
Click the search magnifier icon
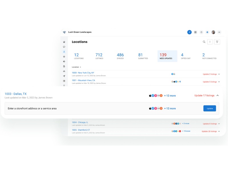pyautogui.click(x=204, y=42)
